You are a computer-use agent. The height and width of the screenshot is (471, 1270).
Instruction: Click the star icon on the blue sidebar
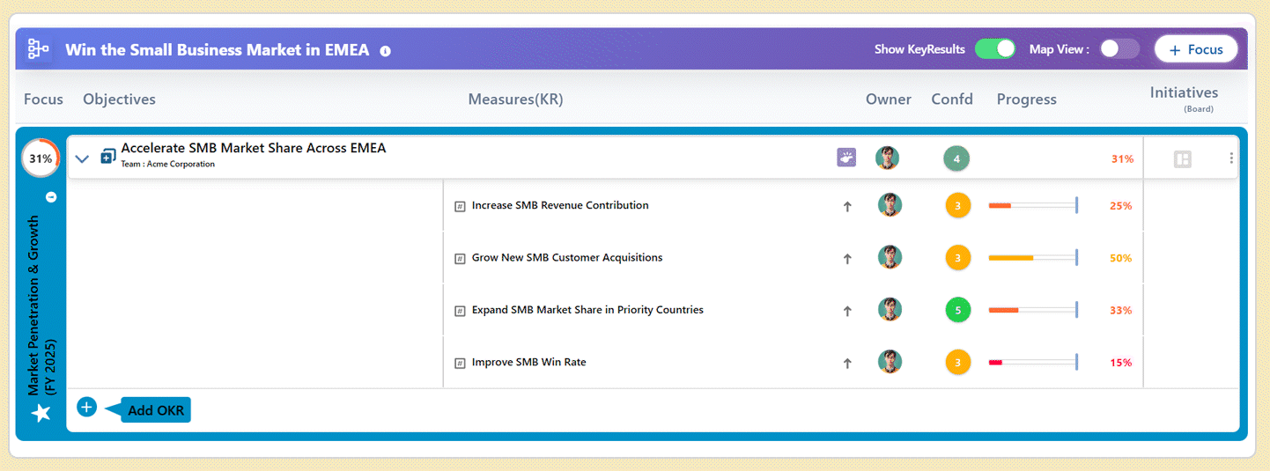tap(41, 413)
